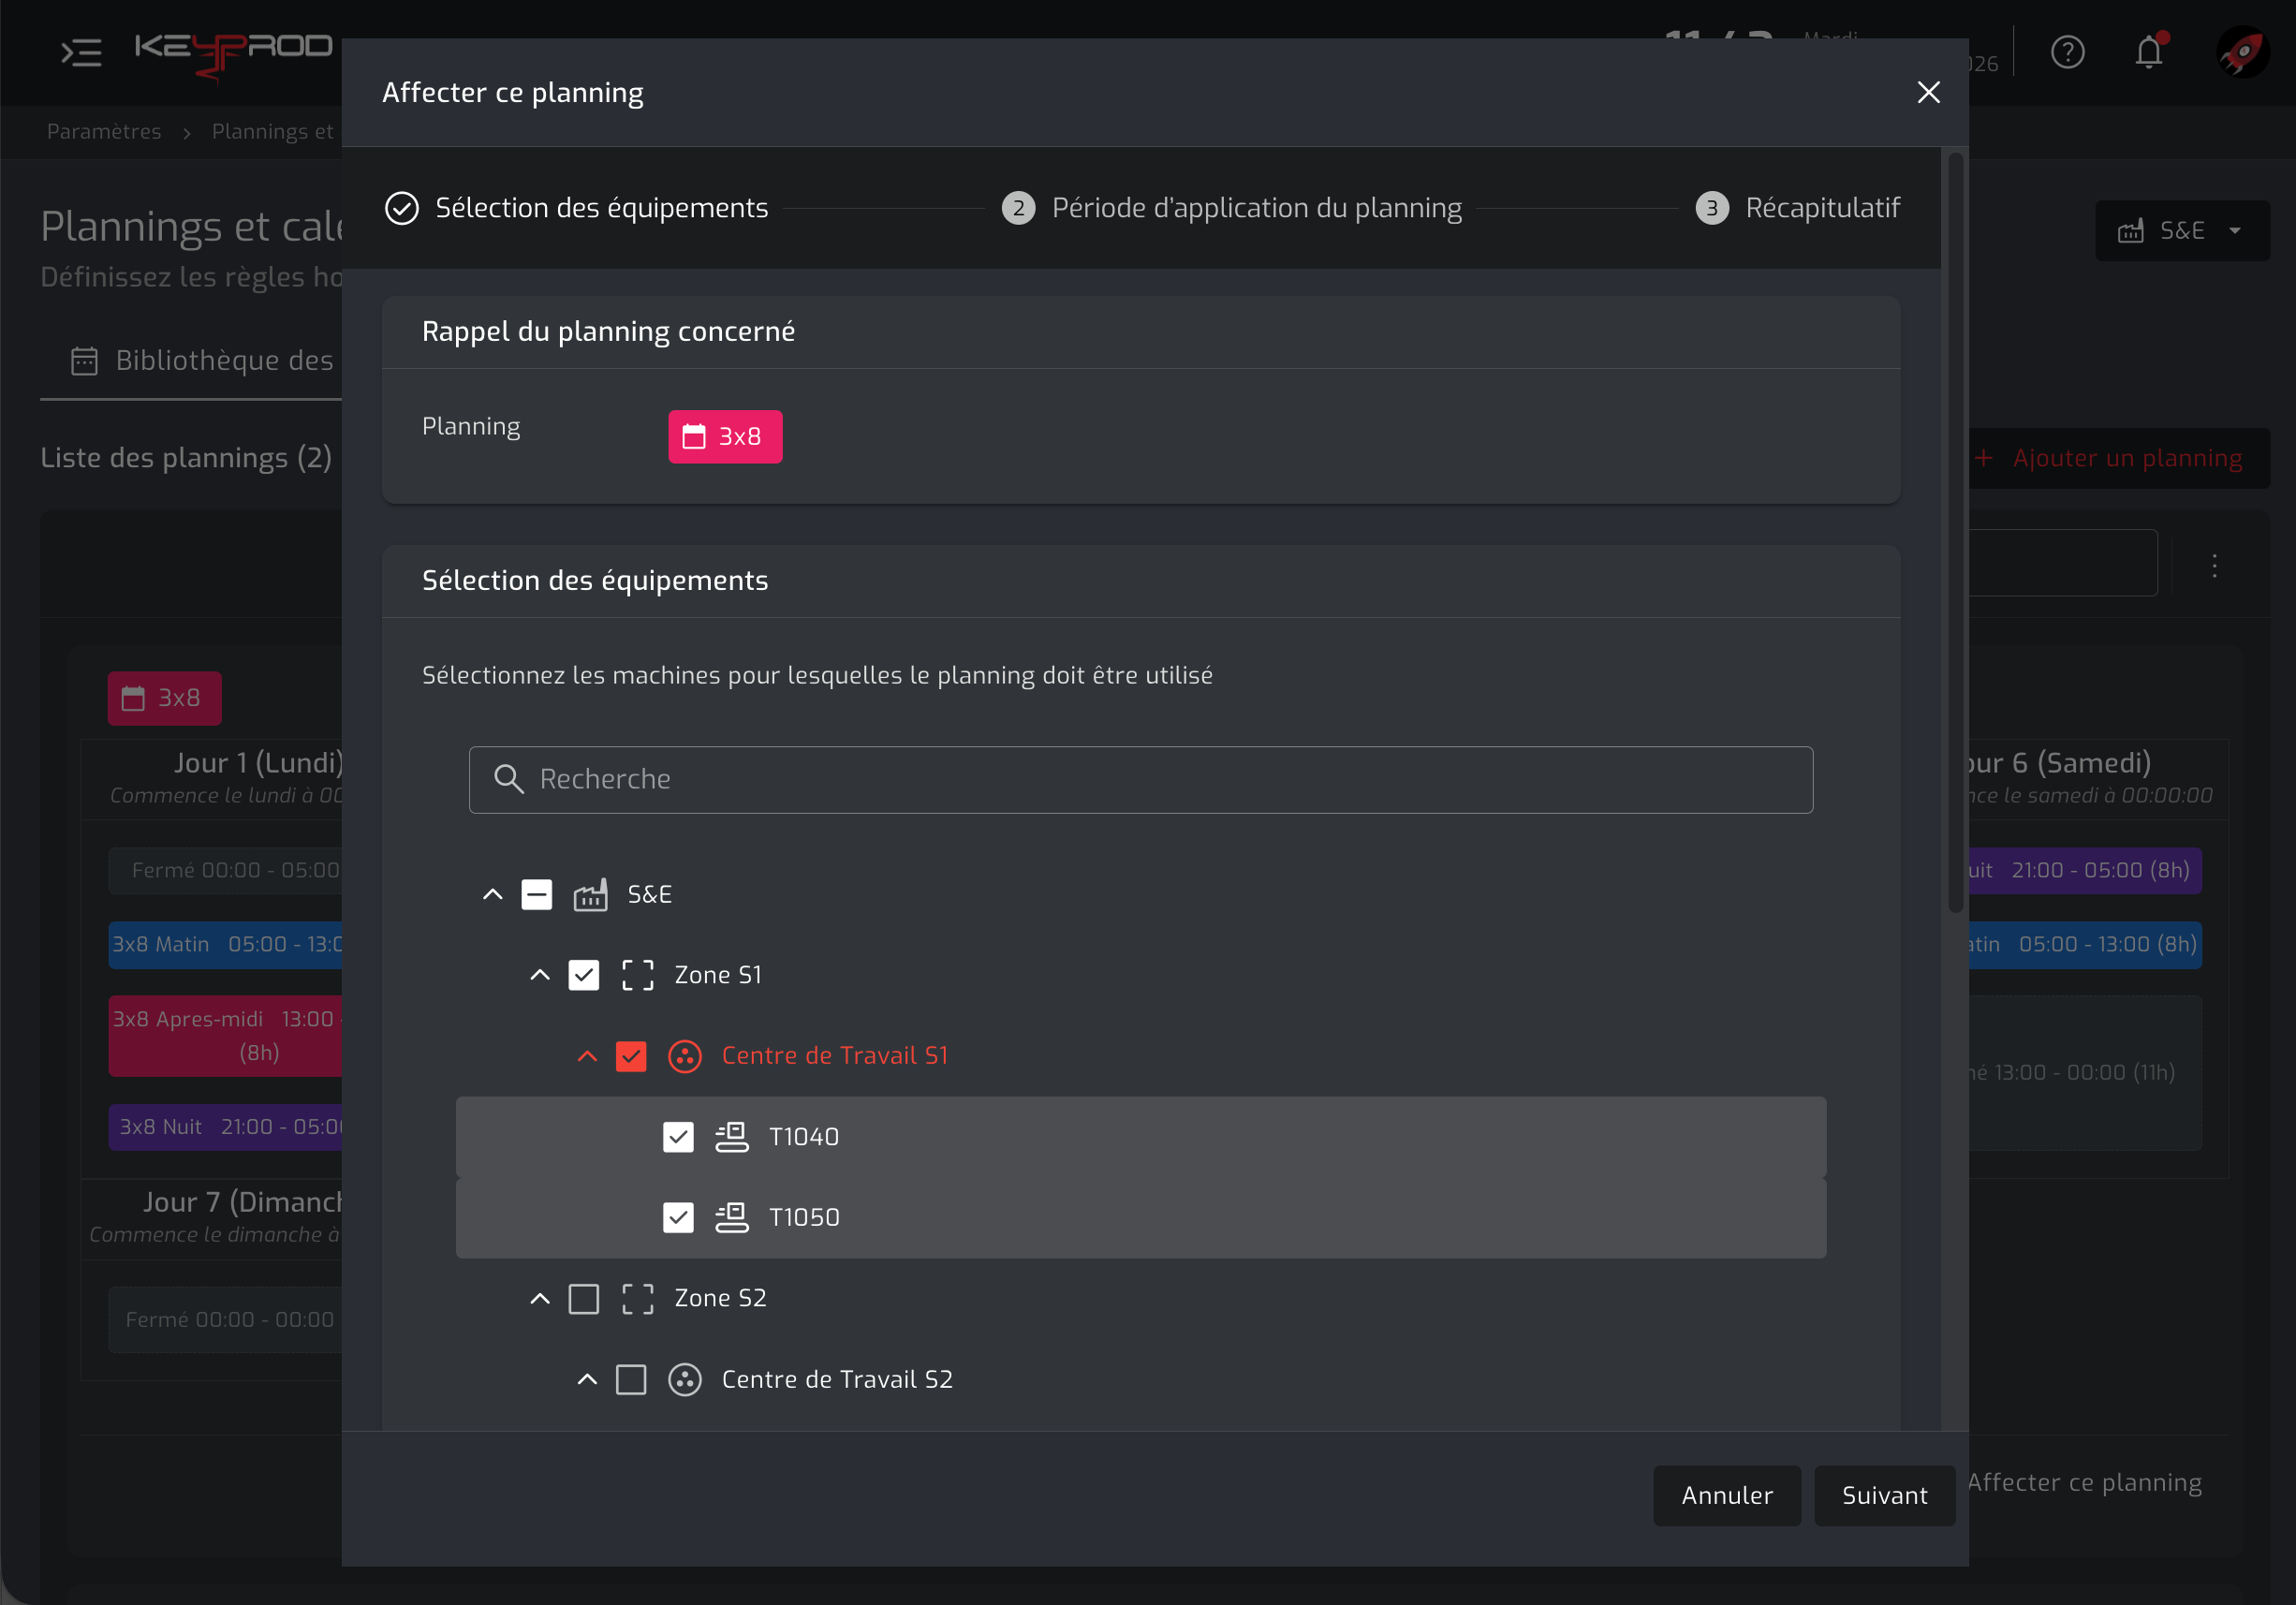Viewport: 2296px width, 1605px height.
Task: Click the Zone S1 zone icon
Action: (x=638, y=975)
